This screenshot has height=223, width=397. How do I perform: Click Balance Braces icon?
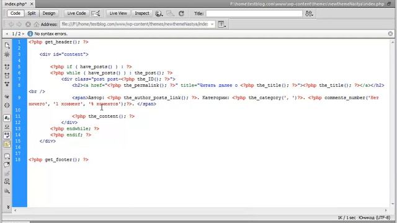[7, 105]
